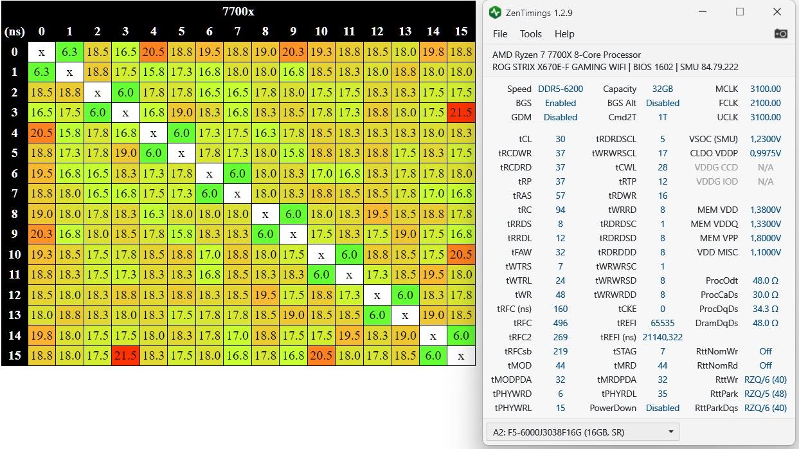Click the PowerDown Disabled value
799x449 pixels.
coord(663,408)
